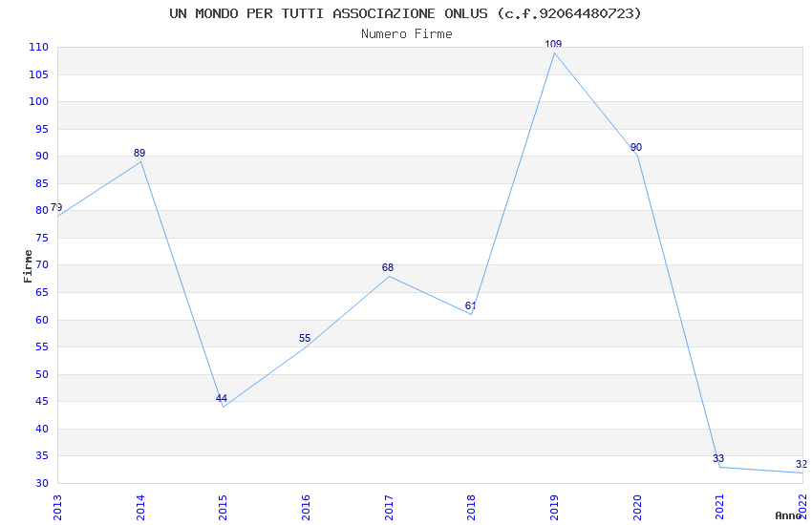
Task: Click the y-axis tick value 45
Action: click(x=41, y=401)
